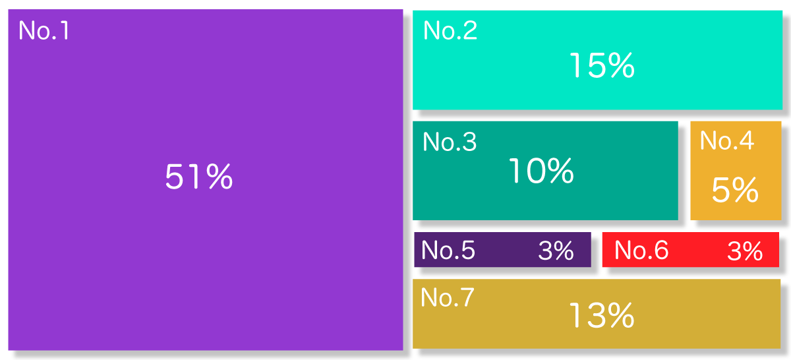Select the 10% value text
Viewport: 791px width, 360px height.
tap(541, 171)
